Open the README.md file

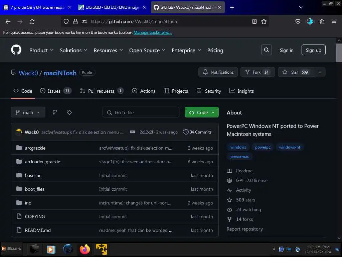click(38, 230)
